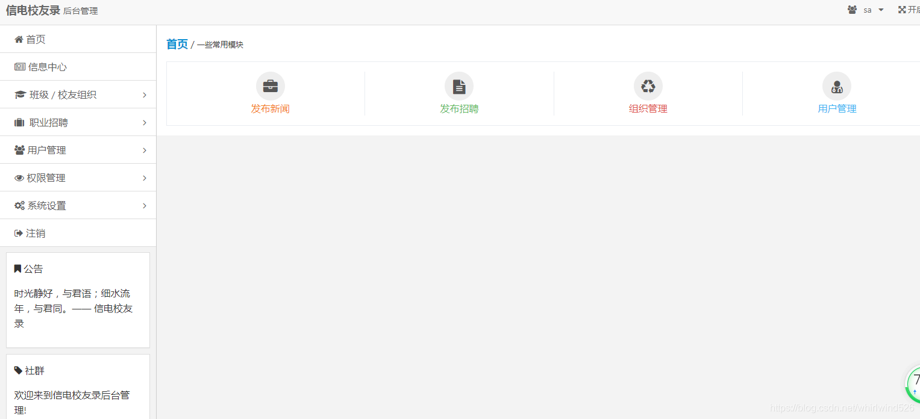Click the fullscreen icon in top bar

coord(902,10)
